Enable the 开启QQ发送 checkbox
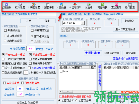This screenshot has height=104, width=139. [5, 30]
